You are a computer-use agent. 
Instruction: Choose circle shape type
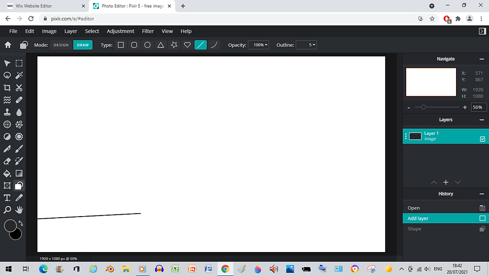[147, 45]
